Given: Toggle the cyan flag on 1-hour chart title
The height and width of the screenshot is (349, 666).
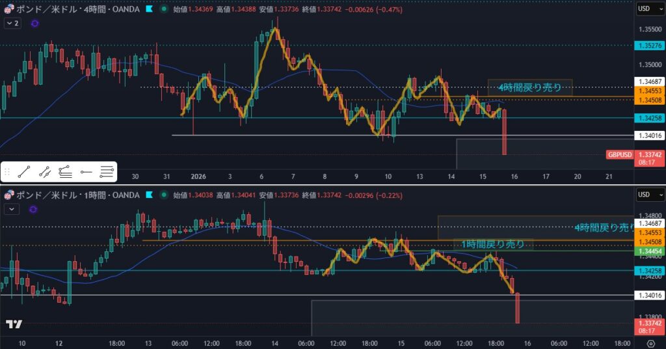Looking at the screenshot, I should point(150,195).
